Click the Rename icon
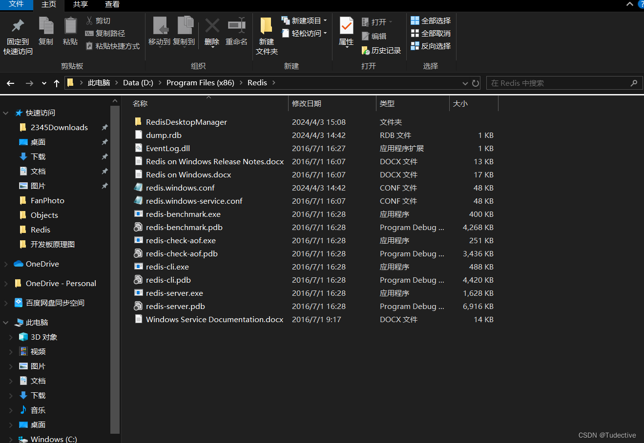 [x=236, y=25]
